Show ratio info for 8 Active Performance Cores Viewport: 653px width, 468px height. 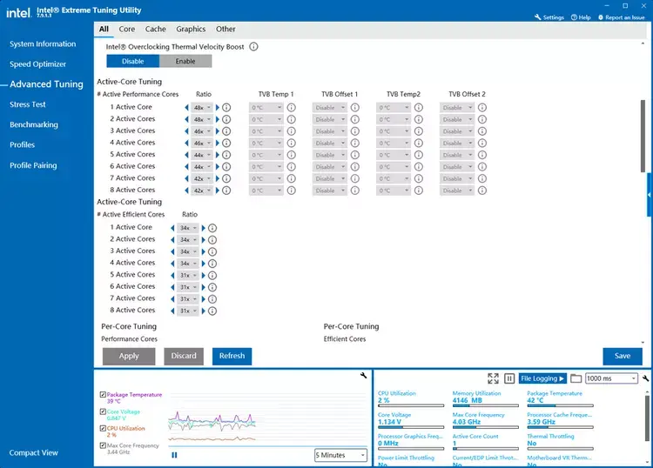point(226,191)
